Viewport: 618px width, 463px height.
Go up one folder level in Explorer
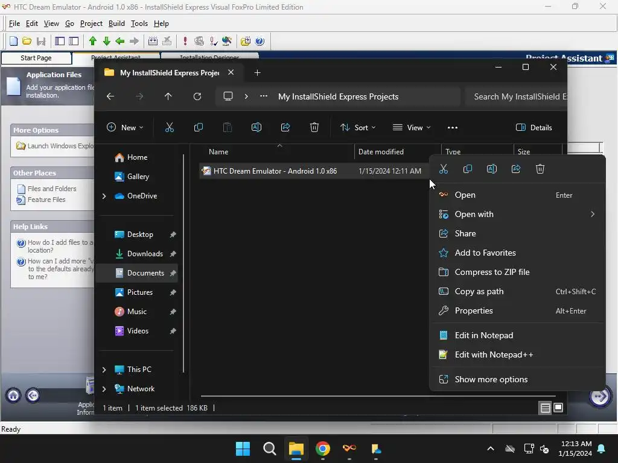(x=168, y=96)
